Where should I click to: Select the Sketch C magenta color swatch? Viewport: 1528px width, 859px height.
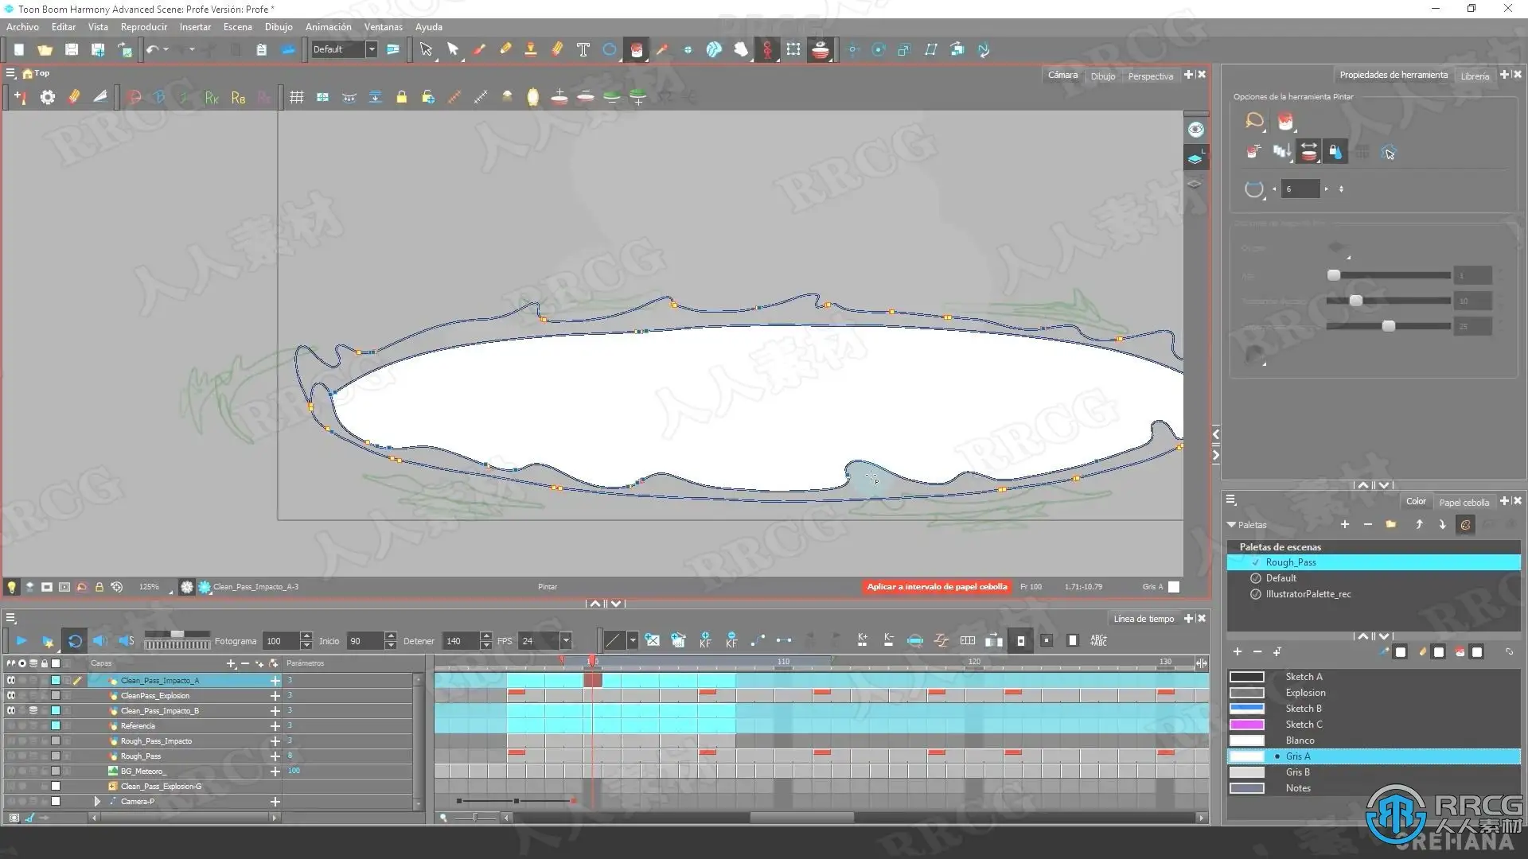pos(1246,725)
